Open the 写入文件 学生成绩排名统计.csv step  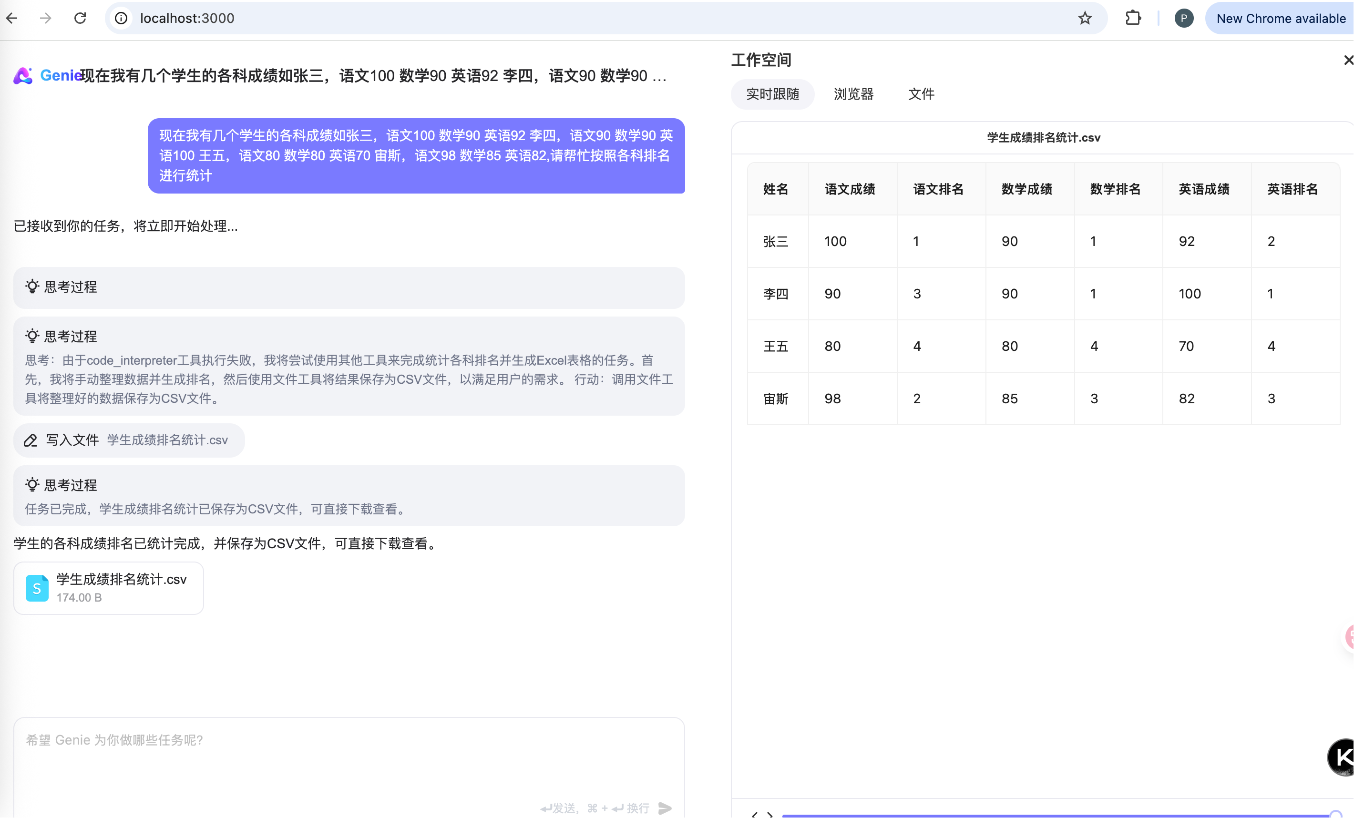click(129, 440)
